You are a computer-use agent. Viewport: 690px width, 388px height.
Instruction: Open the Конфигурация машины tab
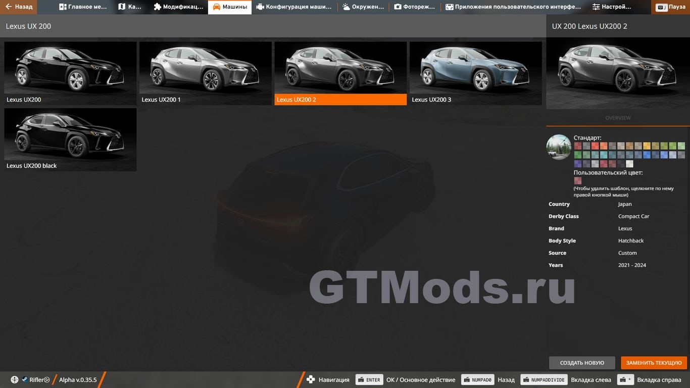click(x=294, y=7)
